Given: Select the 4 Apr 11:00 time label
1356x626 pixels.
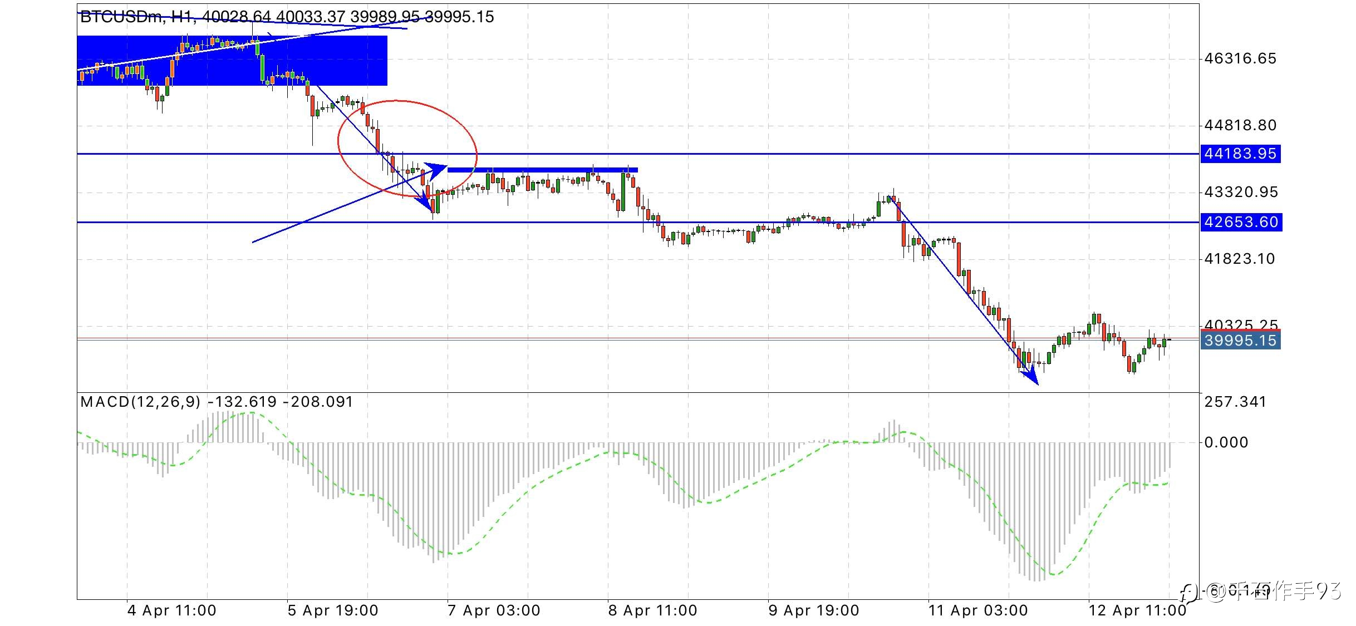Looking at the screenshot, I should [171, 610].
